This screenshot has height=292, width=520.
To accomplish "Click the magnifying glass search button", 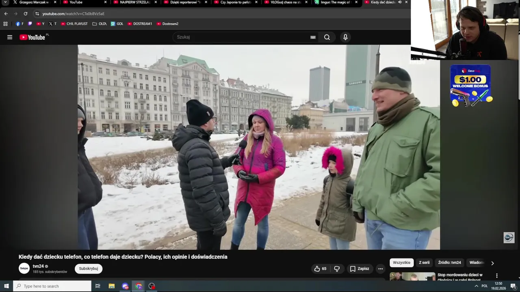I will click(327, 37).
